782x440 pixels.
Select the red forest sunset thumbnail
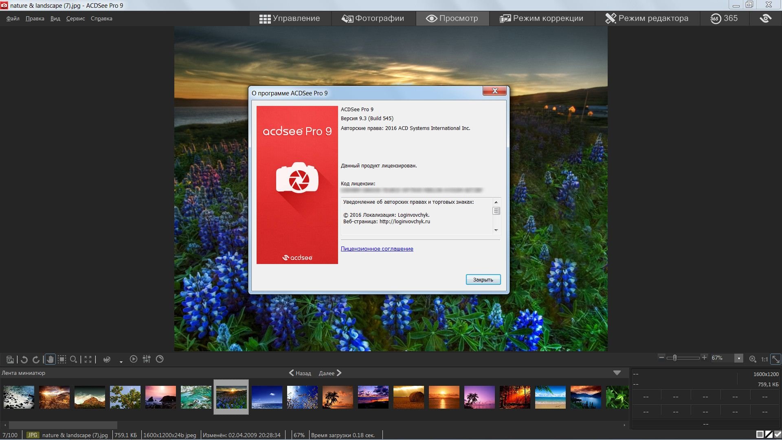pyautogui.click(x=515, y=397)
